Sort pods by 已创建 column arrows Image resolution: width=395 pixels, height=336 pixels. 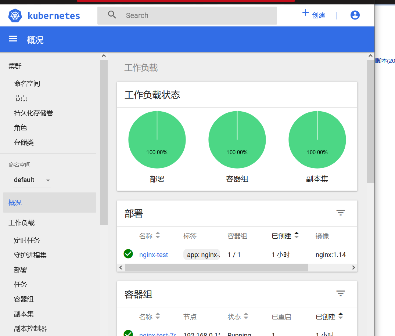point(341,316)
